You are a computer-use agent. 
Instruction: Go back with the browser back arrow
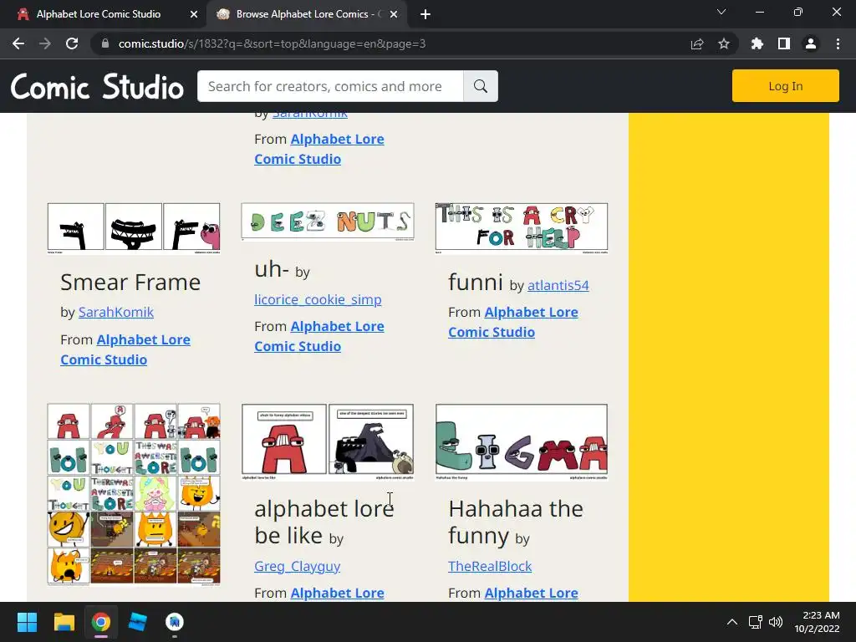tap(18, 43)
